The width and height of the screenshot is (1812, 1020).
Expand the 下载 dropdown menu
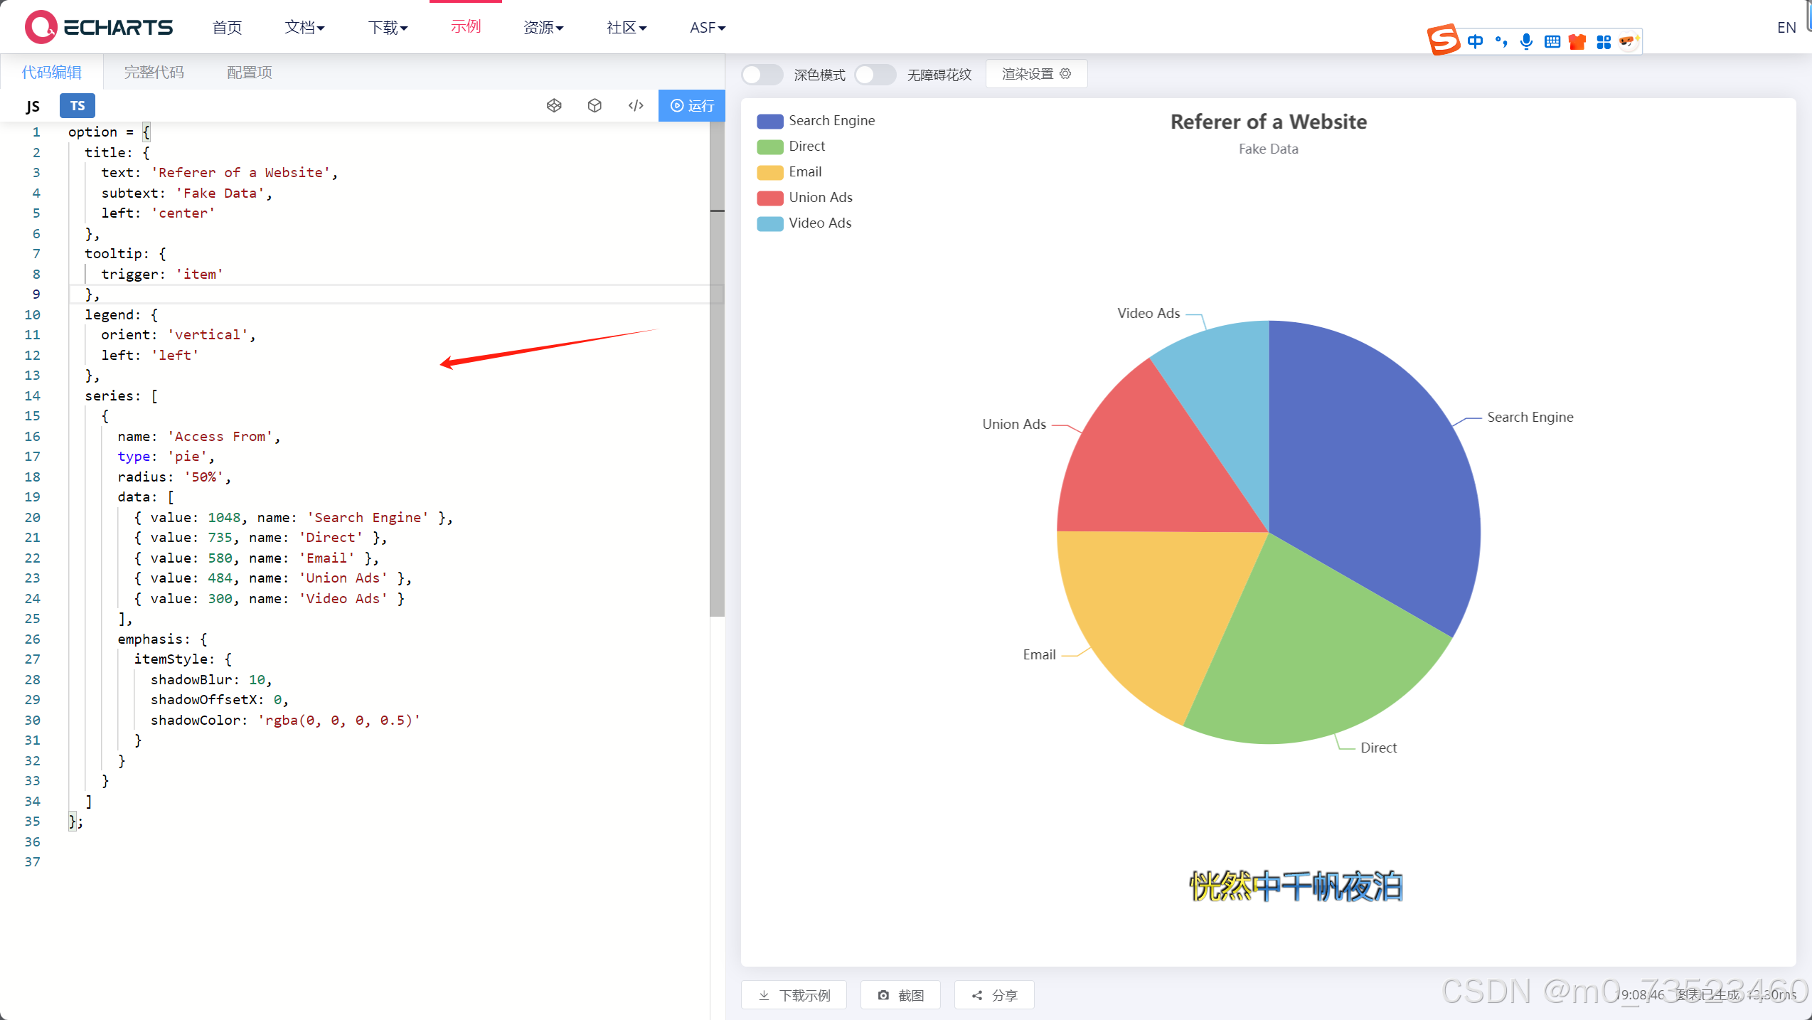(x=388, y=27)
